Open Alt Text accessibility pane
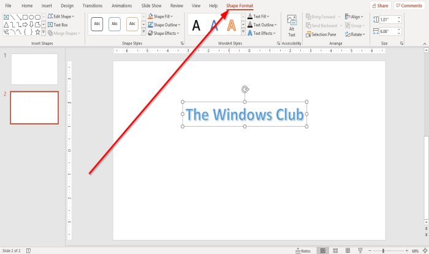Screen dimensions: 429x254 point(292,26)
